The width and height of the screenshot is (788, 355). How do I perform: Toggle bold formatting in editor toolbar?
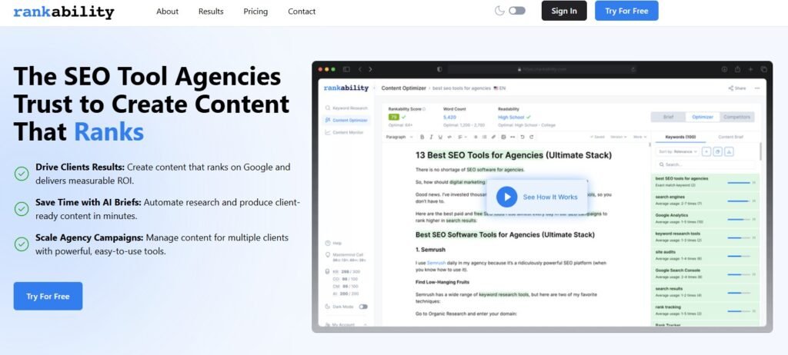click(422, 137)
